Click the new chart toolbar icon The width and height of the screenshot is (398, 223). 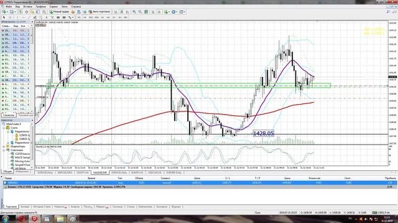click(4, 12)
